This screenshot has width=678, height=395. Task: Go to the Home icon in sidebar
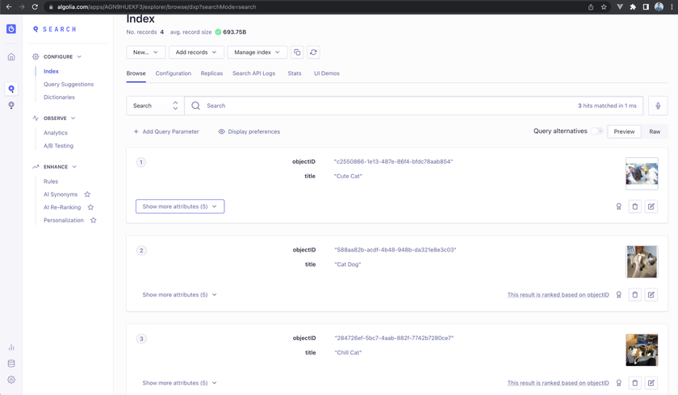coord(11,57)
